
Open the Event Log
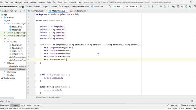click(172, 105)
